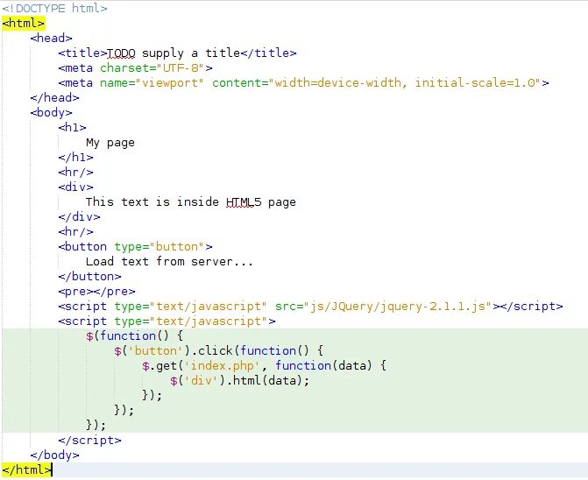588x480 pixels.
Task: Click the charset="UTF-8" attribute
Action: 152,68
